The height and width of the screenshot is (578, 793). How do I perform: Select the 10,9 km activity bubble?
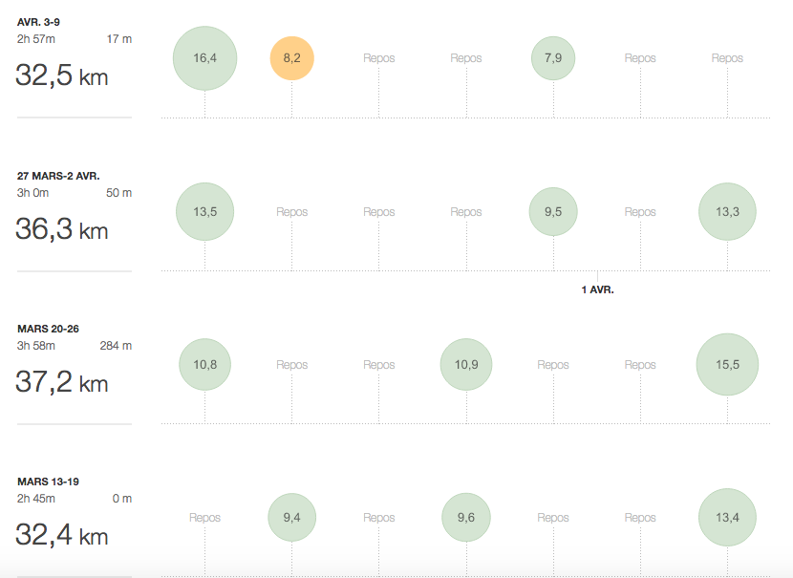(466, 365)
